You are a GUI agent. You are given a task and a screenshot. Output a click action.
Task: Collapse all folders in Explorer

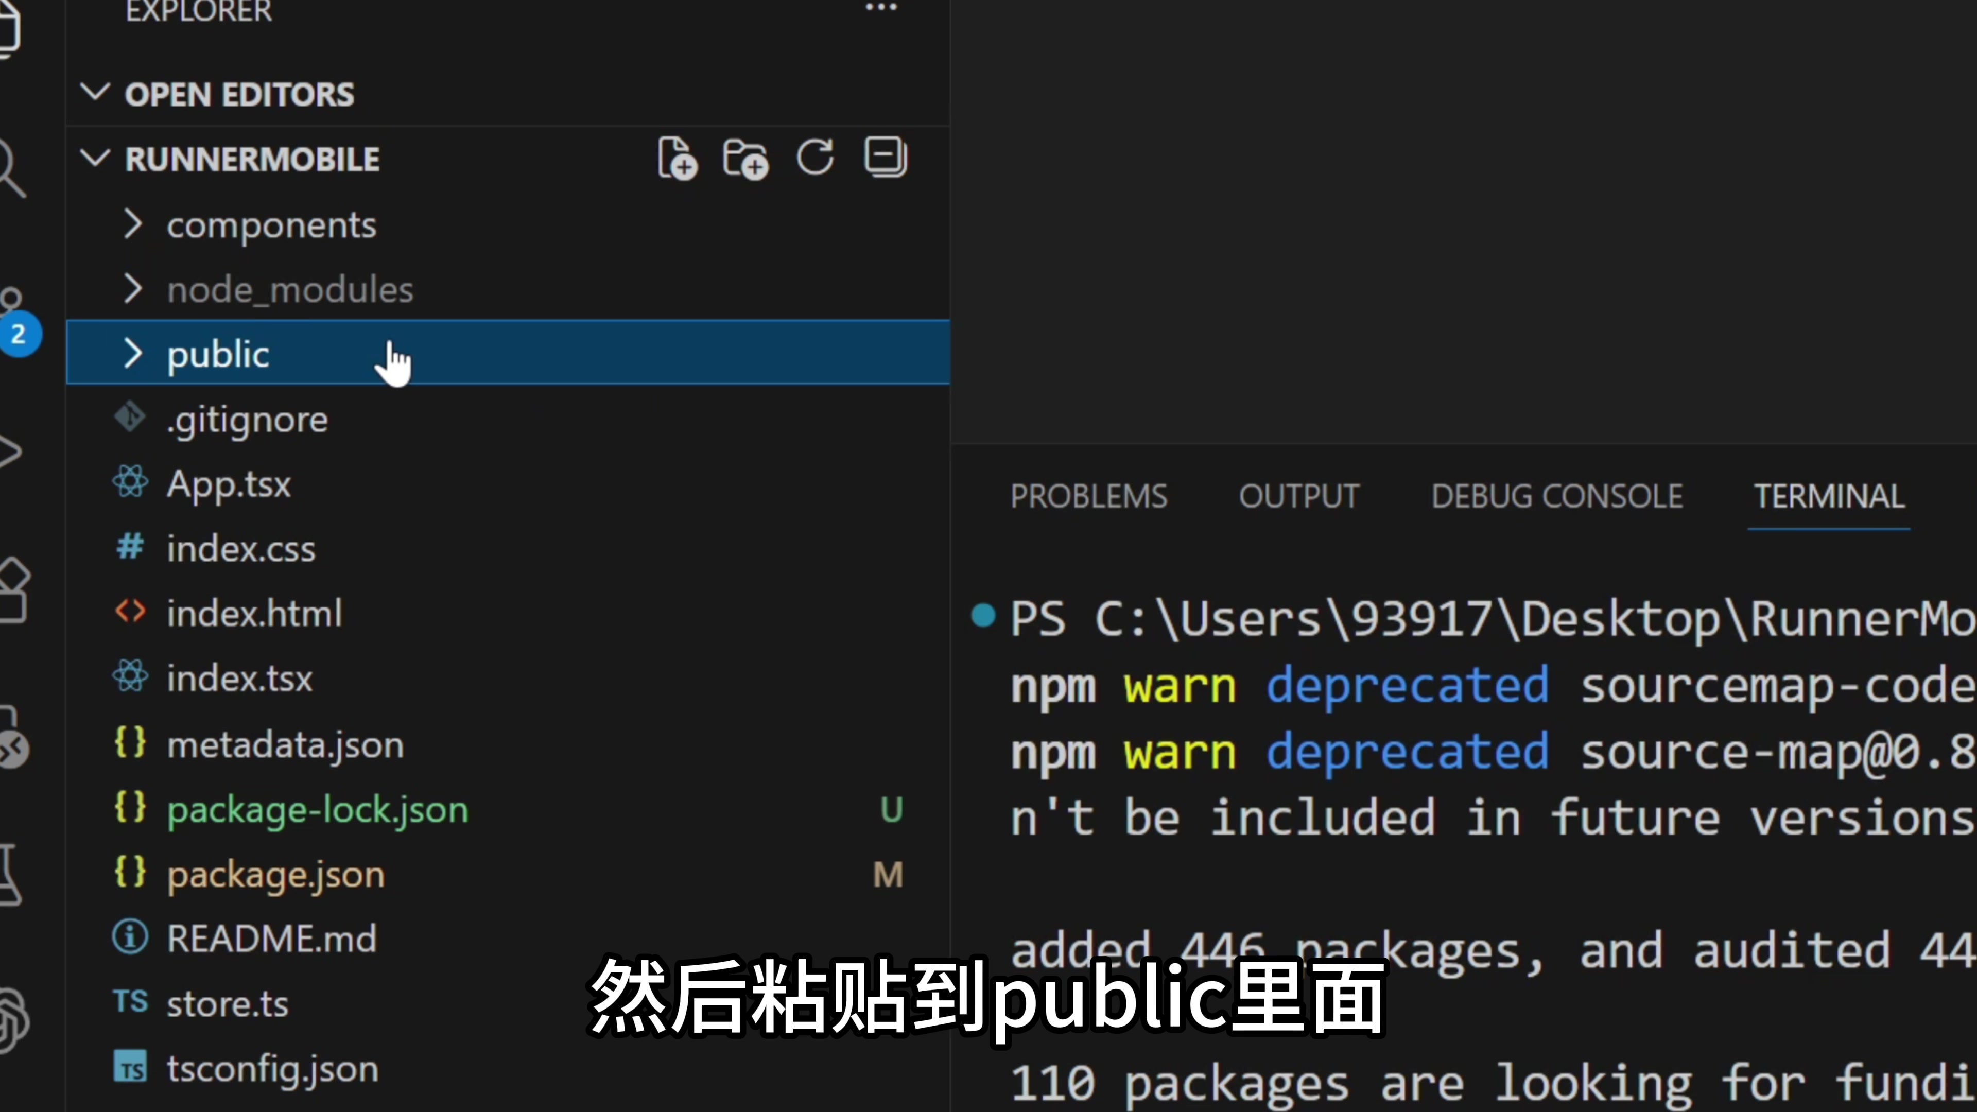pos(885,158)
